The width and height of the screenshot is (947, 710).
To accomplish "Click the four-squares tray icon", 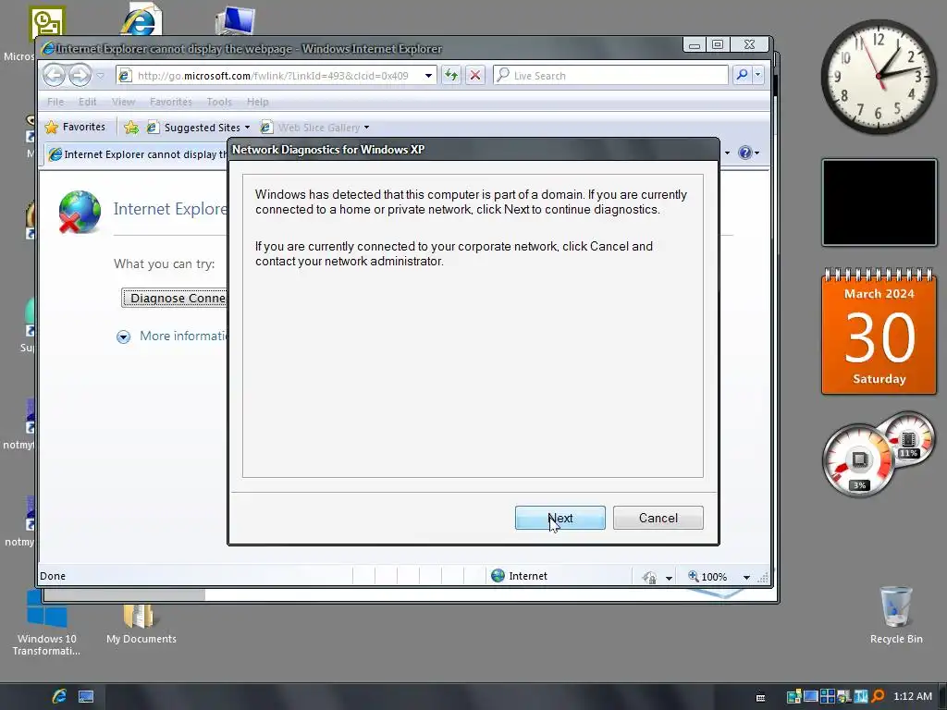I will (827, 696).
